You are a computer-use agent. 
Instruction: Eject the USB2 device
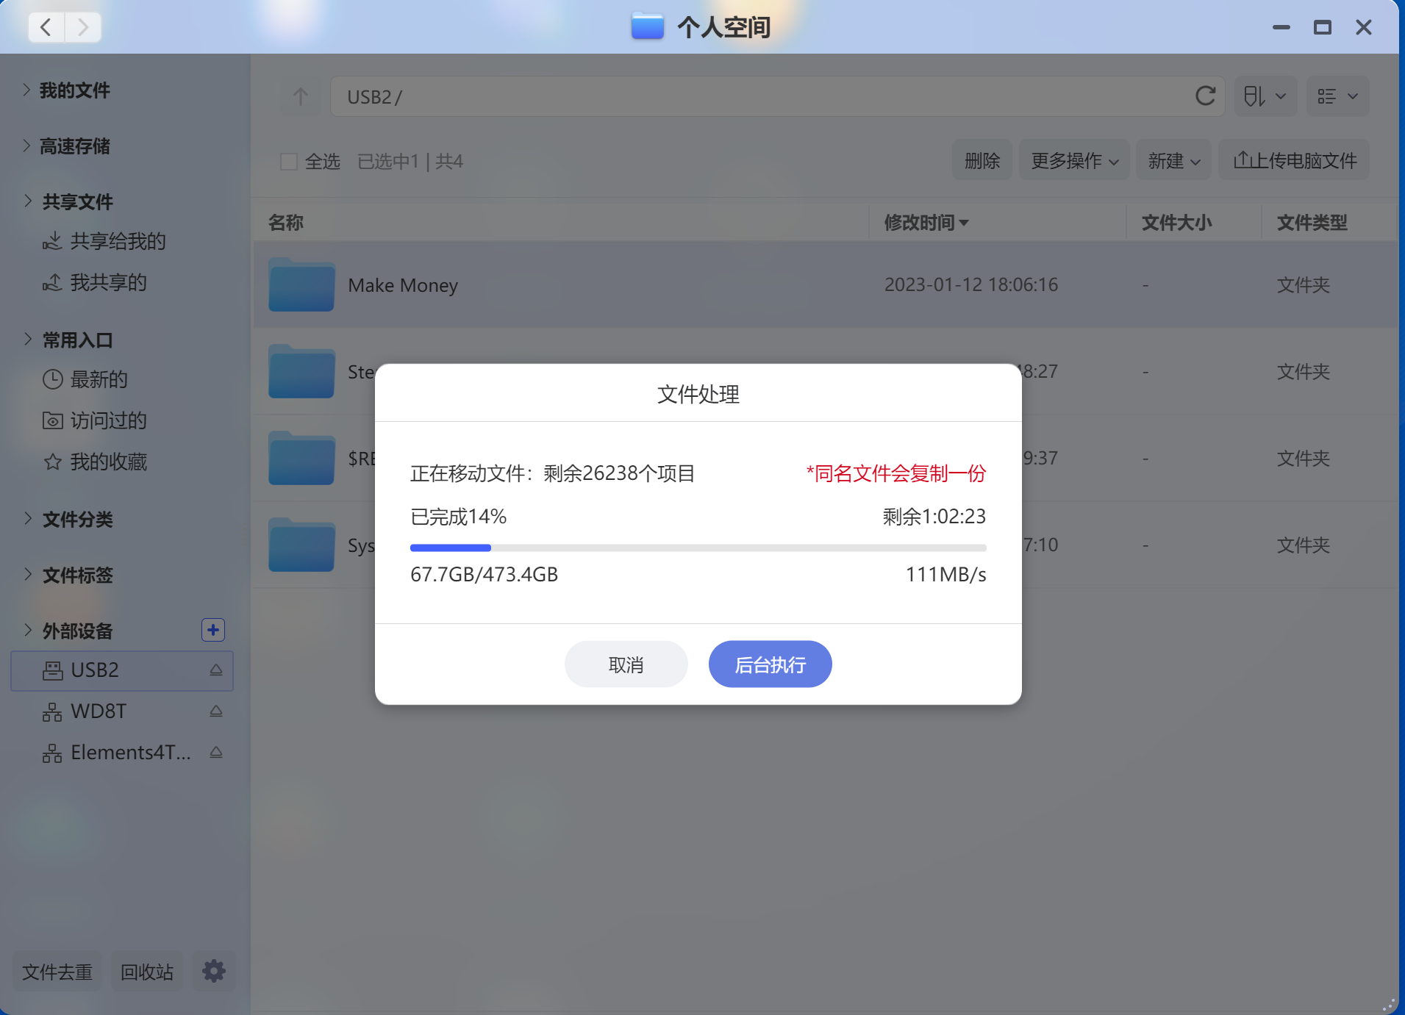tap(216, 670)
